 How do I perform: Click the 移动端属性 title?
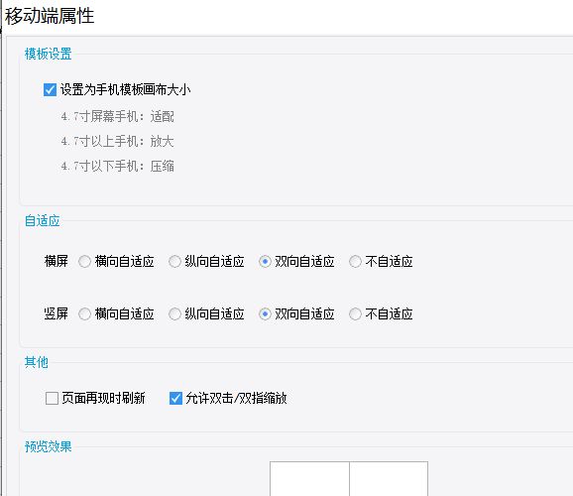tap(50, 16)
